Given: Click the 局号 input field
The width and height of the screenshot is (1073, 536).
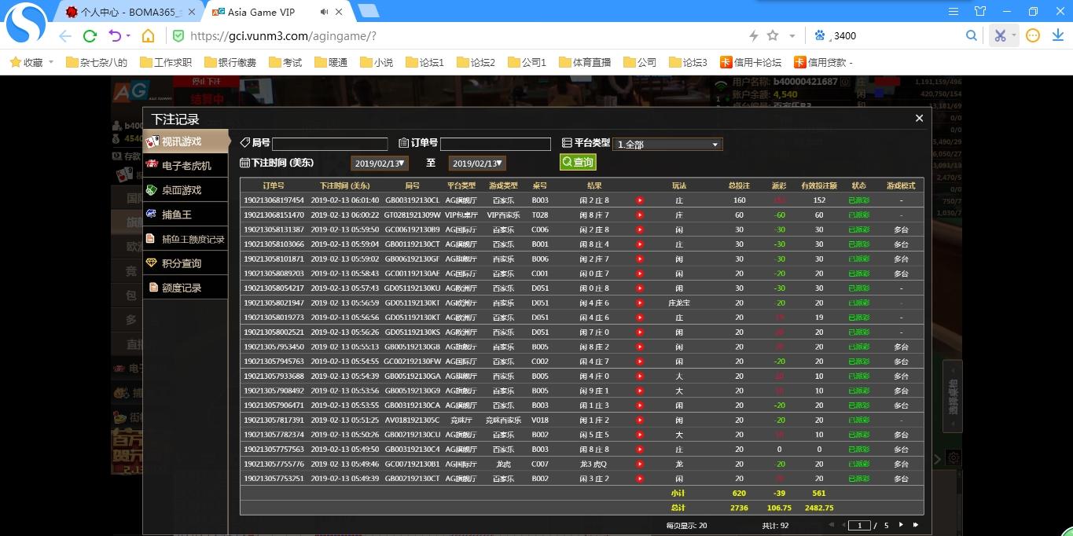Looking at the screenshot, I should (x=329, y=145).
